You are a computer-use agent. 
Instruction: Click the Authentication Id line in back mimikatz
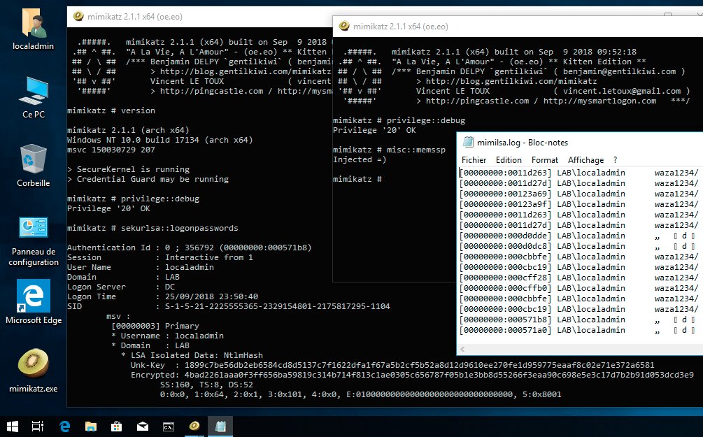pyautogui.click(x=189, y=248)
